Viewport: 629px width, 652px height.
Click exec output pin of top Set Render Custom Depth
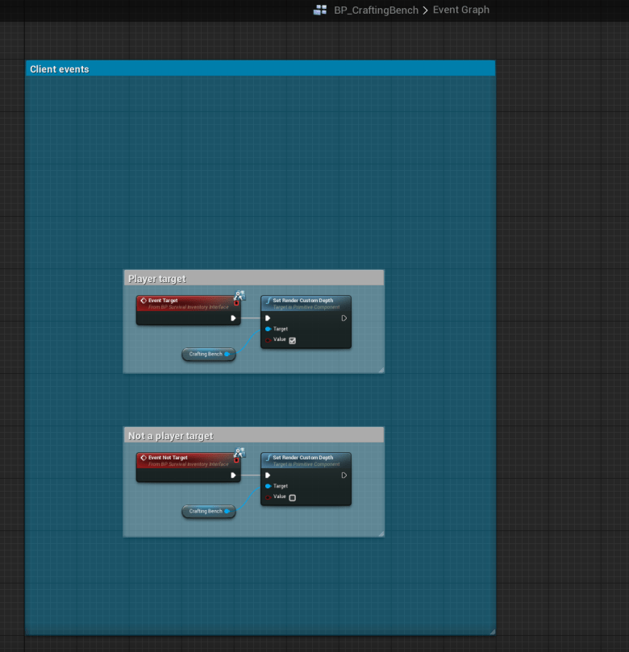pos(344,318)
